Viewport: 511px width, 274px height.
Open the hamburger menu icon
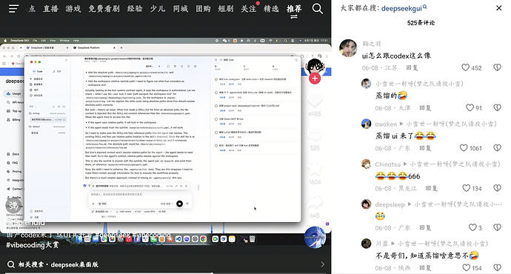tap(13, 8)
